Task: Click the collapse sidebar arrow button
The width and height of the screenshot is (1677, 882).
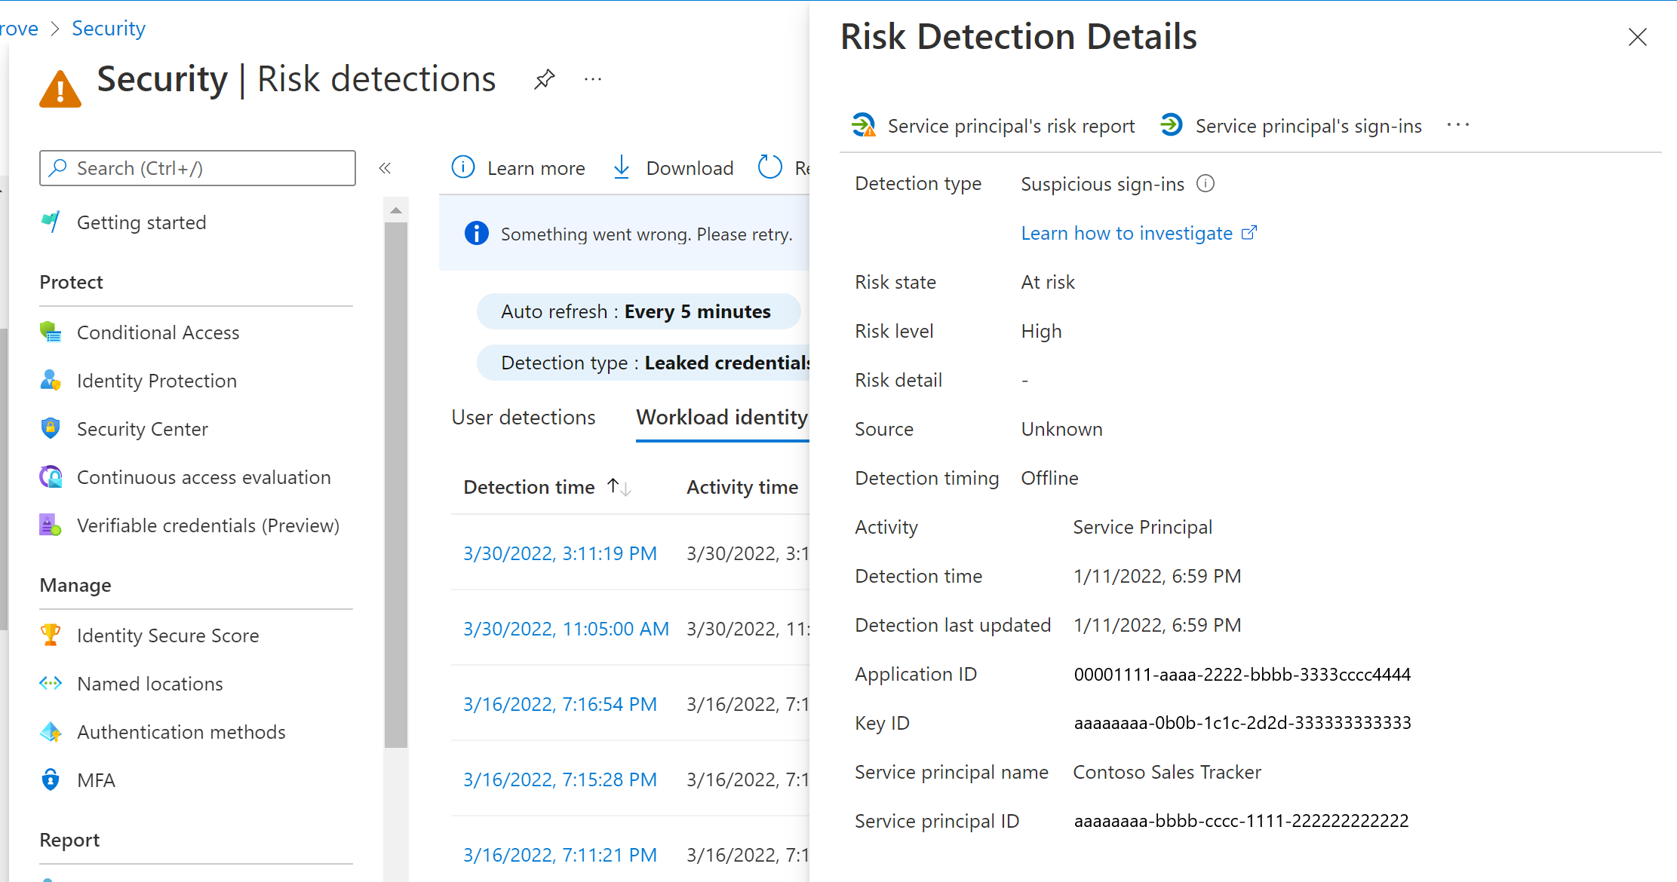Action: click(x=385, y=167)
